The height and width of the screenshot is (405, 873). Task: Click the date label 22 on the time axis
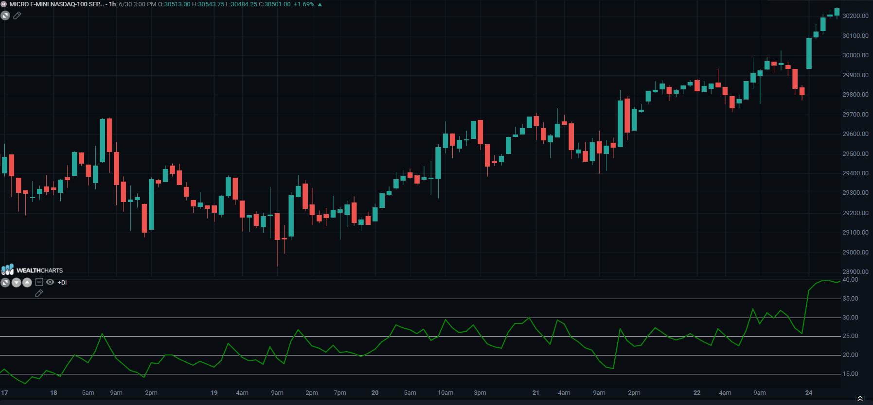[697, 393]
